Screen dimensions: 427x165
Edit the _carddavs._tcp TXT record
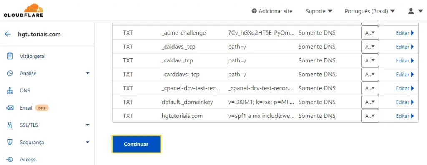pyautogui.click(x=405, y=74)
